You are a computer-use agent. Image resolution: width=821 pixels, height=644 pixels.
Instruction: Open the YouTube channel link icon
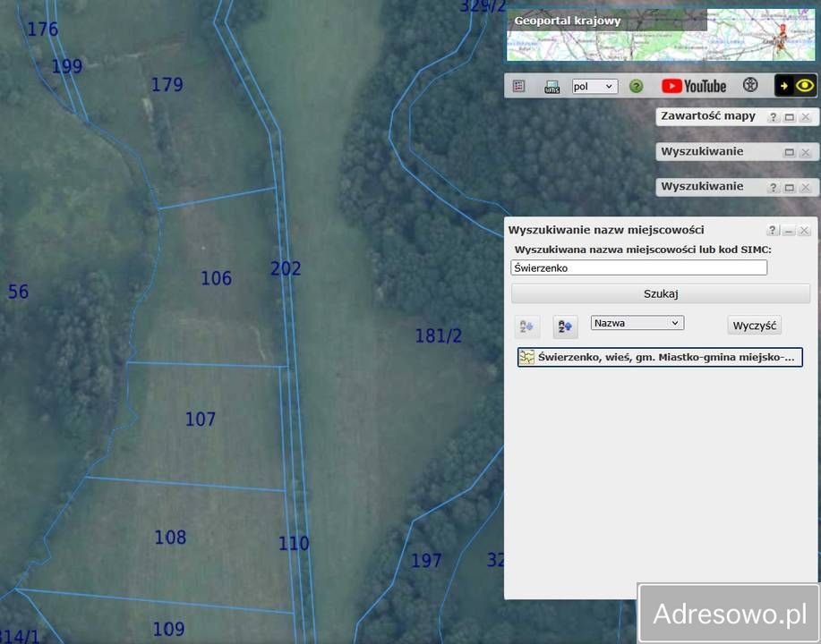tap(694, 86)
